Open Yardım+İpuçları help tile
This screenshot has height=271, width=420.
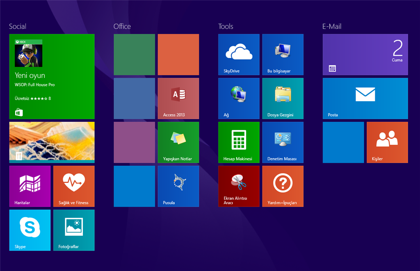tap(283, 186)
